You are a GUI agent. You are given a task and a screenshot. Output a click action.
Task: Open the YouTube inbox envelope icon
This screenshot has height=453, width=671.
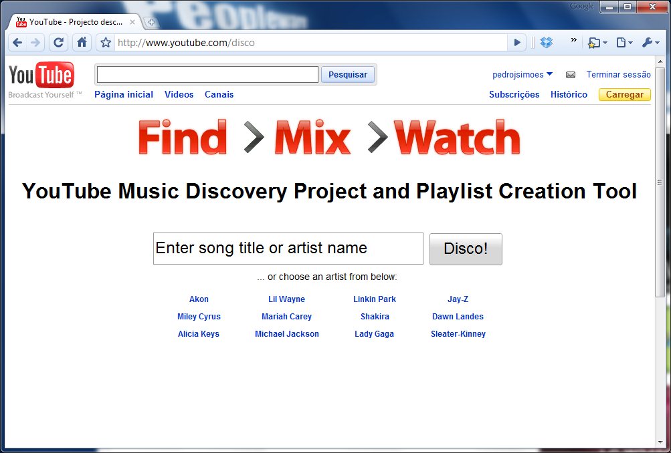[571, 75]
